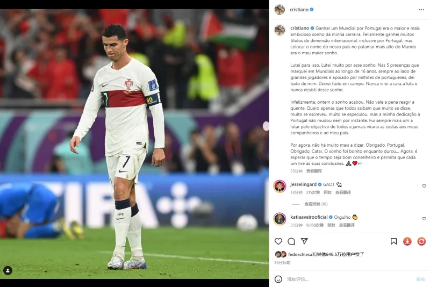The height and width of the screenshot is (287, 430).
Task: Open the emoji picker smiley icon
Action: (x=278, y=279)
